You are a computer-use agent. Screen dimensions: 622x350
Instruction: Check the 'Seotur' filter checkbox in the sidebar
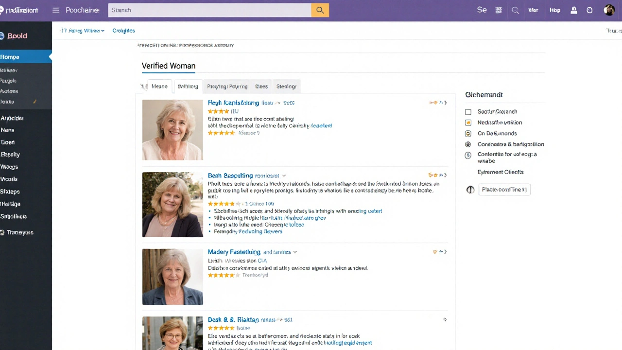pyautogui.click(x=468, y=111)
